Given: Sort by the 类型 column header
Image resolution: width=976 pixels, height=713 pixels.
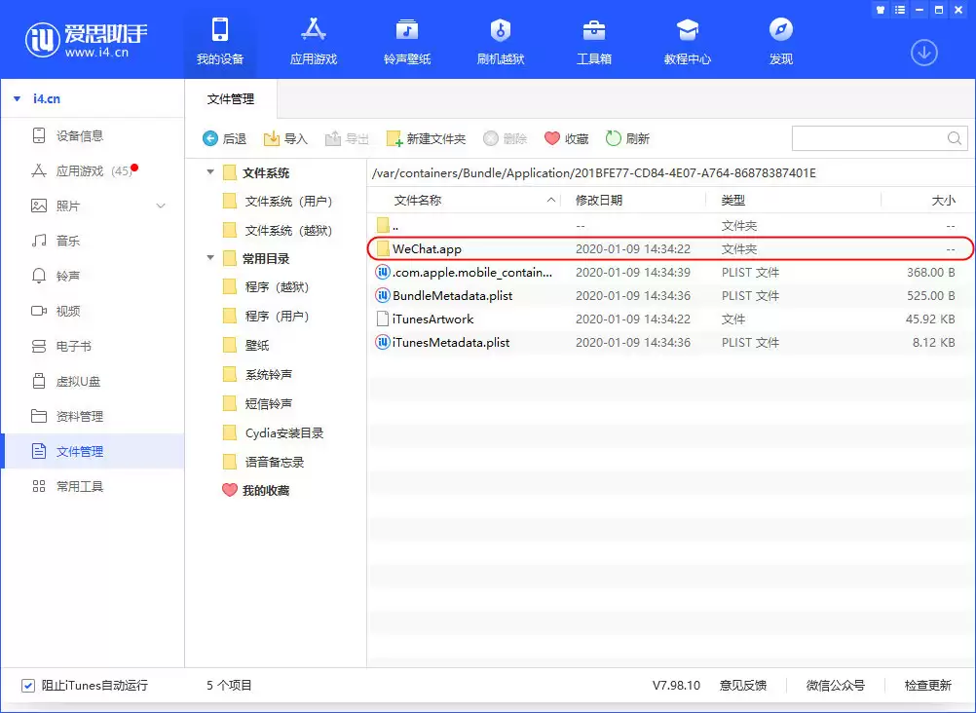Looking at the screenshot, I should 794,200.
